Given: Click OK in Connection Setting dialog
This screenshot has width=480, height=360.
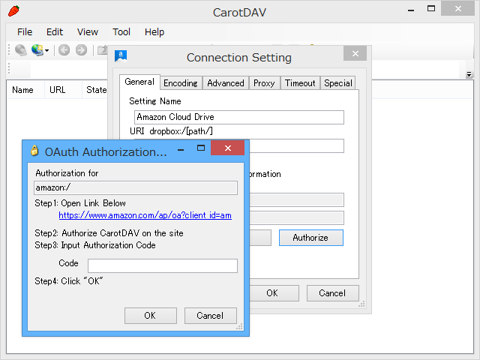Looking at the screenshot, I should 274,293.
